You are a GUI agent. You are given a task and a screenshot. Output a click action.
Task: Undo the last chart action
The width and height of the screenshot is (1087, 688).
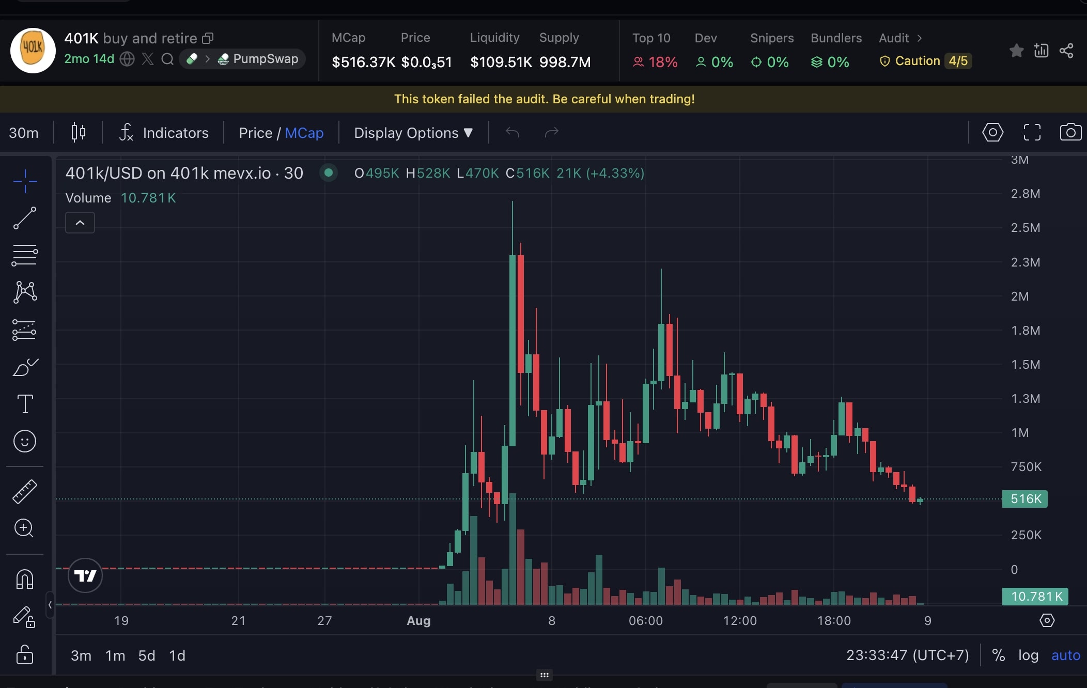click(513, 133)
